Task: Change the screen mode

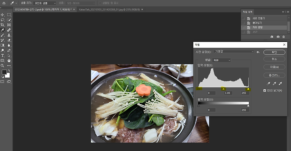Action: 9,81
